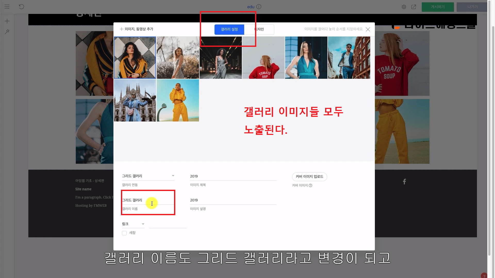This screenshot has height=278, width=495.
Task: Click the green 게시하기 button
Action: point(438,7)
